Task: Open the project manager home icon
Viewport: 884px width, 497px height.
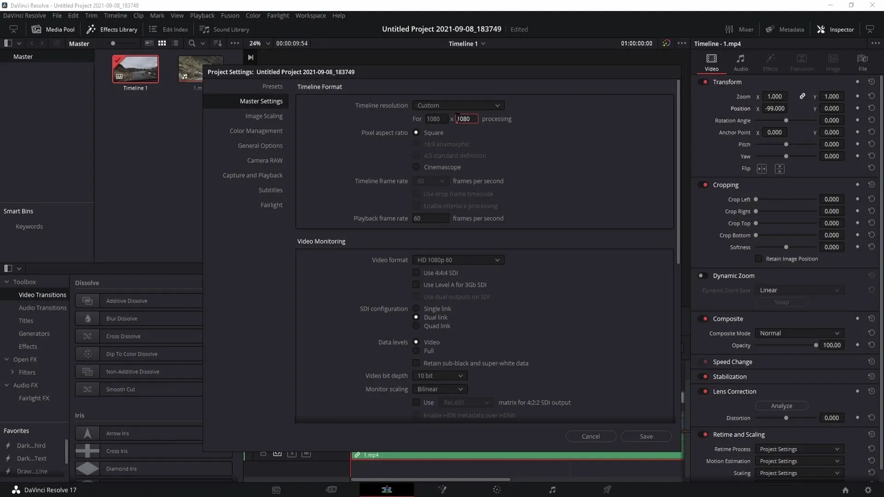Action: coord(845,490)
